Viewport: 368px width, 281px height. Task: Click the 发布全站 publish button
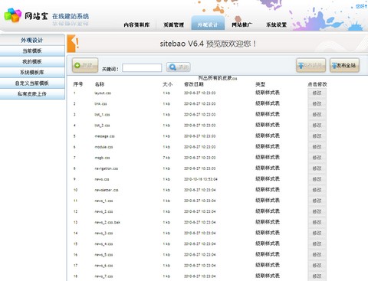(x=345, y=65)
